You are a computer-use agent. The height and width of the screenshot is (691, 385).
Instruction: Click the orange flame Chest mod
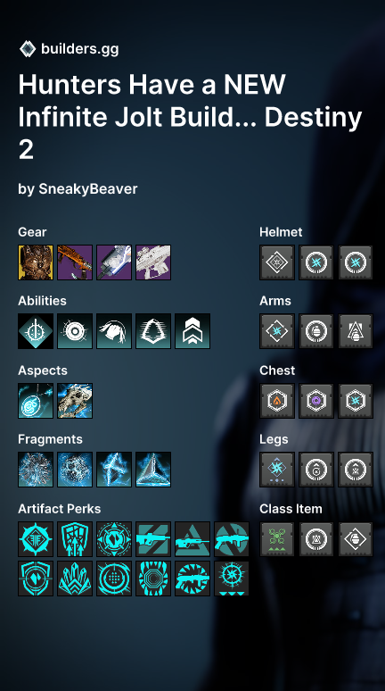pyautogui.click(x=277, y=401)
